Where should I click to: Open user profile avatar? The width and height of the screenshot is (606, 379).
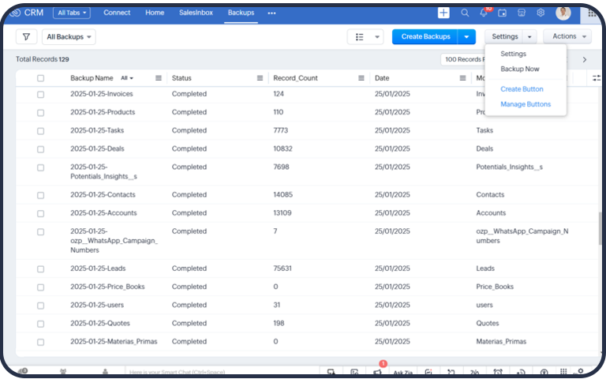563,13
